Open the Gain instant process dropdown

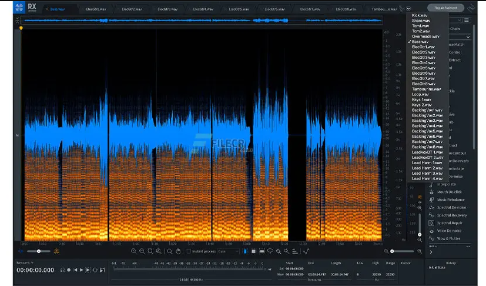coord(229,251)
